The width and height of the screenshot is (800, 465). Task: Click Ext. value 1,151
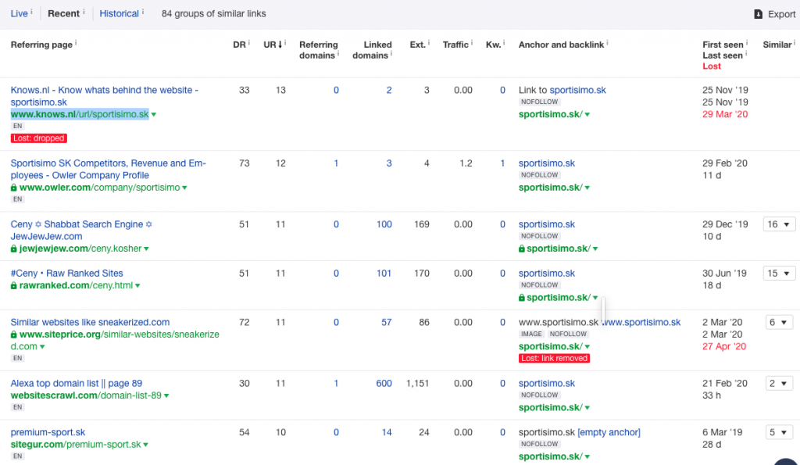click(x=417, y=384)
